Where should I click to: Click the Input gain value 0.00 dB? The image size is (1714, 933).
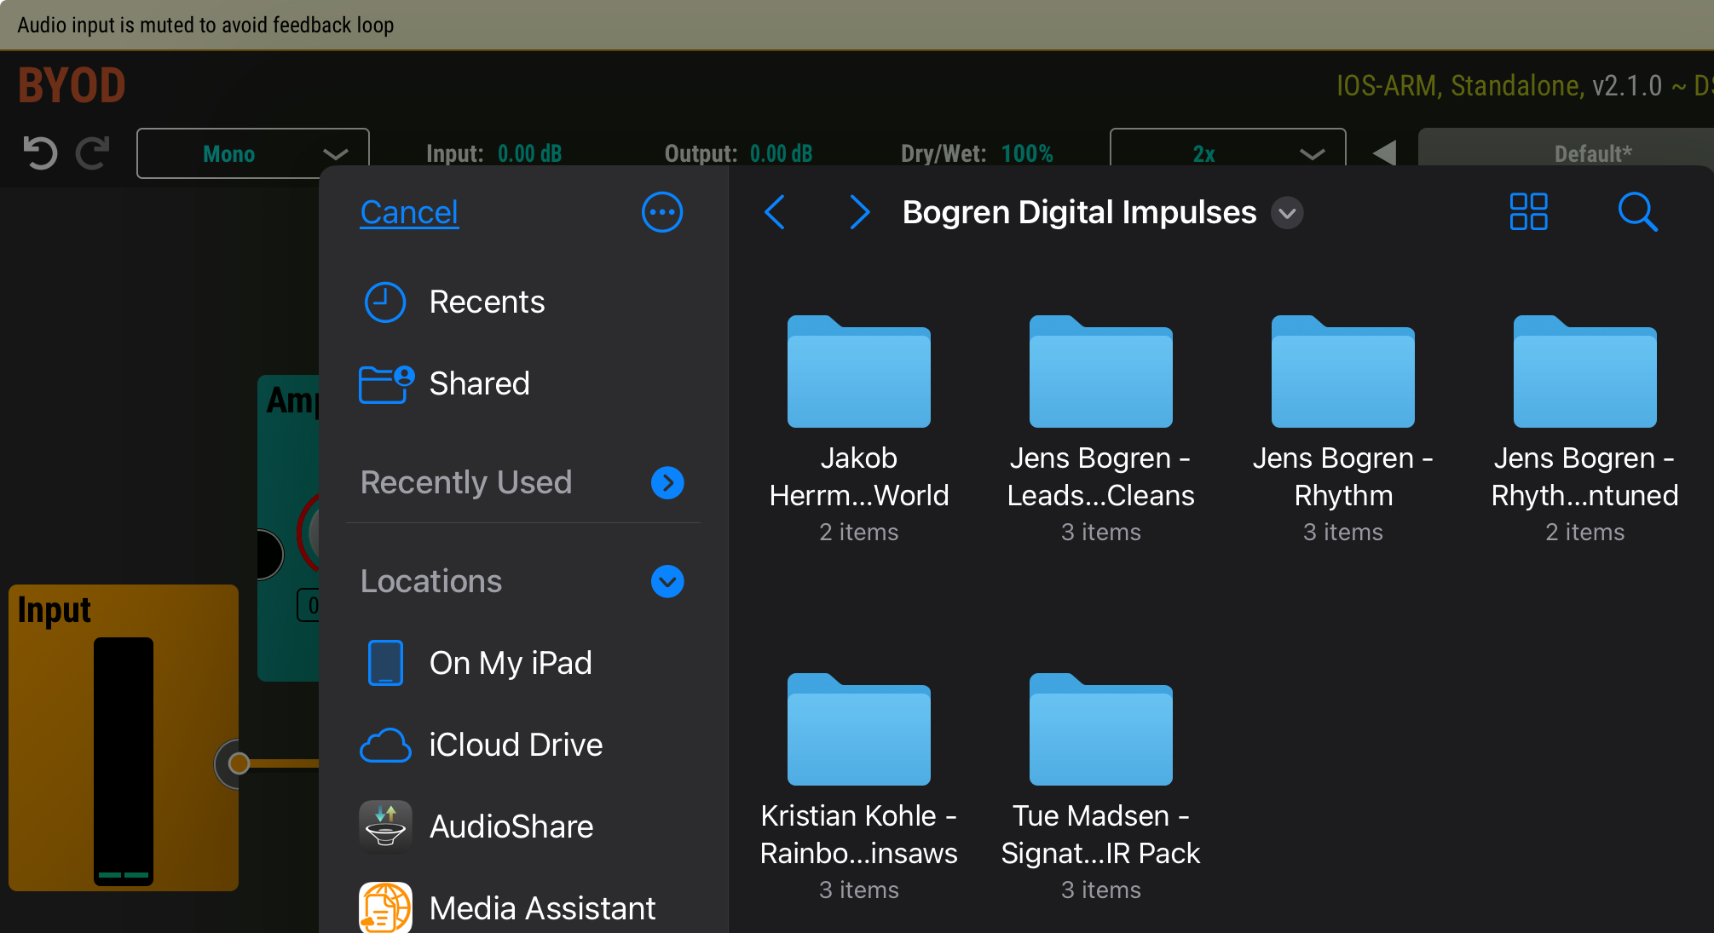point(530,154)
